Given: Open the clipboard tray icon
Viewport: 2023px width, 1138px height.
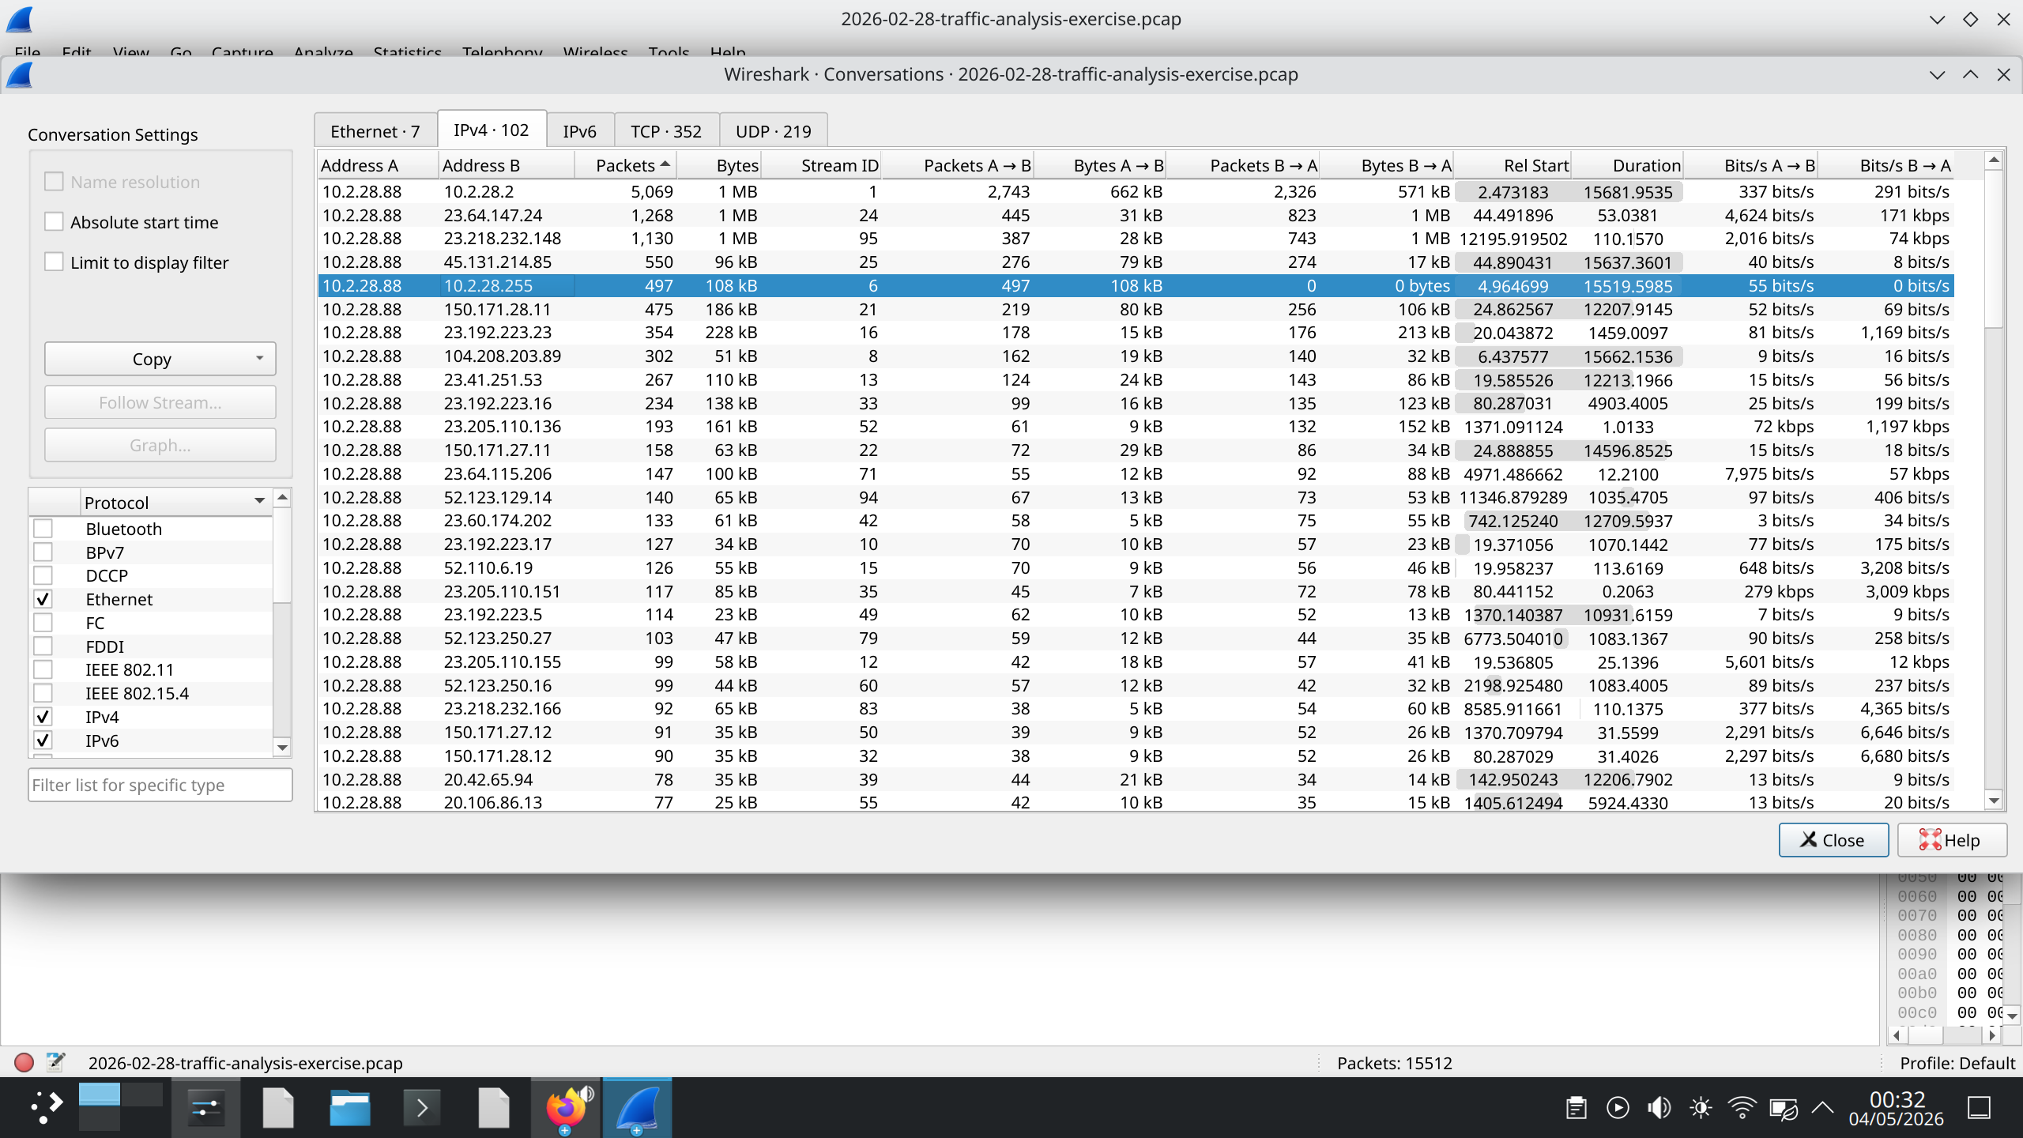Looking at the screenshot, I should [1576, 1108].
